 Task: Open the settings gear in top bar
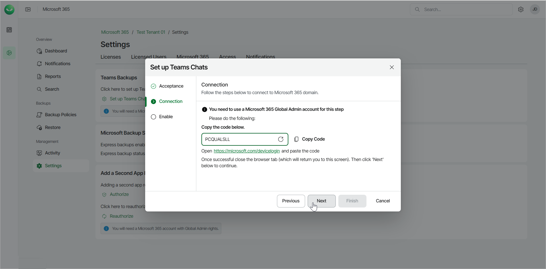click(x=521, y=9)
